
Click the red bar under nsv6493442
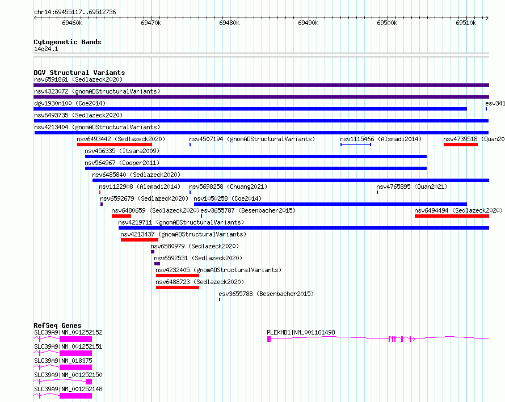114,145
